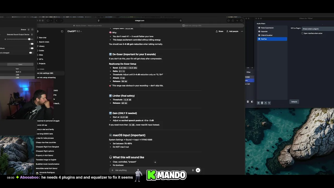This screenshot has height=188, width=334.
Task: Toggle the interface sound effects switch
Action: 32,48
